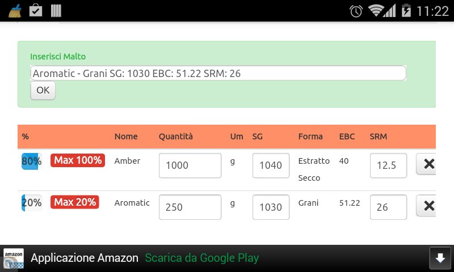Open the shopping bag notification icon

point(36,10)
